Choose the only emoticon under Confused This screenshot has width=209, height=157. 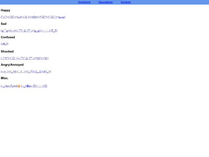coord(4,44)
